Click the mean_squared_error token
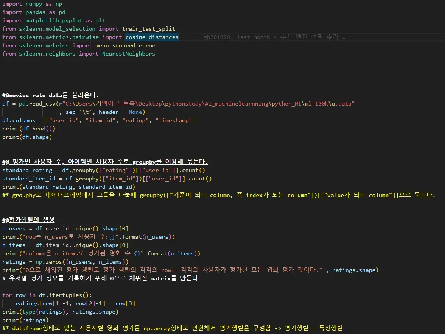The height and width of the screenshot is (334, 445). click(125, 45)
